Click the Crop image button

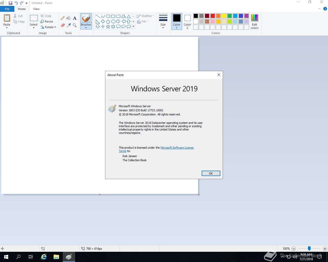46,16
